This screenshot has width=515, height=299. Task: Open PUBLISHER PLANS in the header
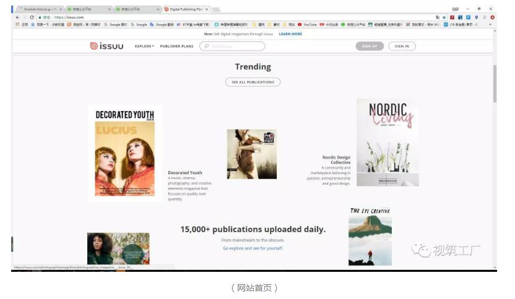click(176, 46)
